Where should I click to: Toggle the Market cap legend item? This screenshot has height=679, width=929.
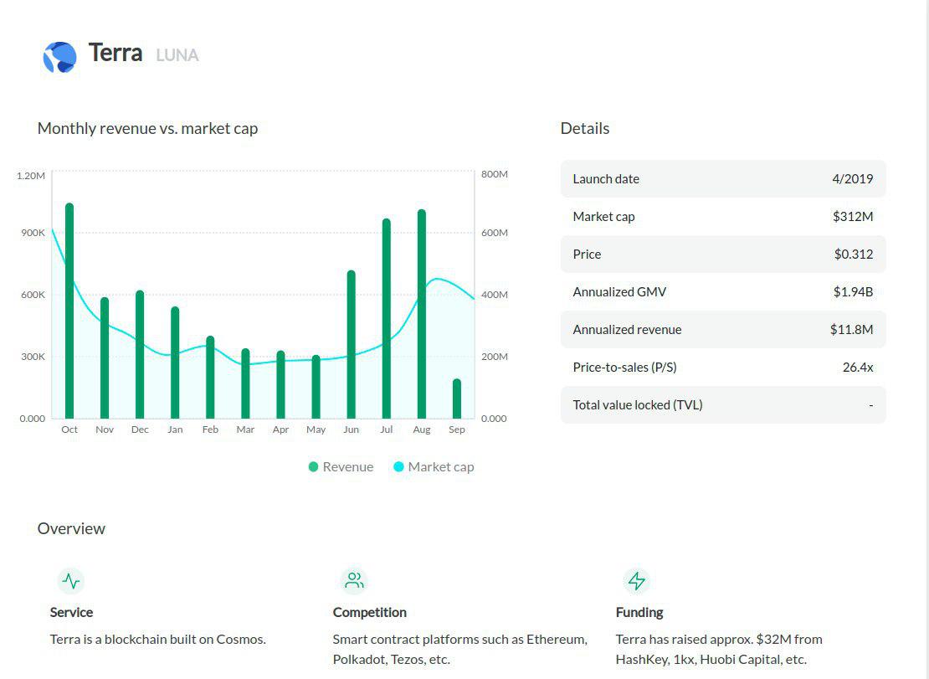point(434,467)
